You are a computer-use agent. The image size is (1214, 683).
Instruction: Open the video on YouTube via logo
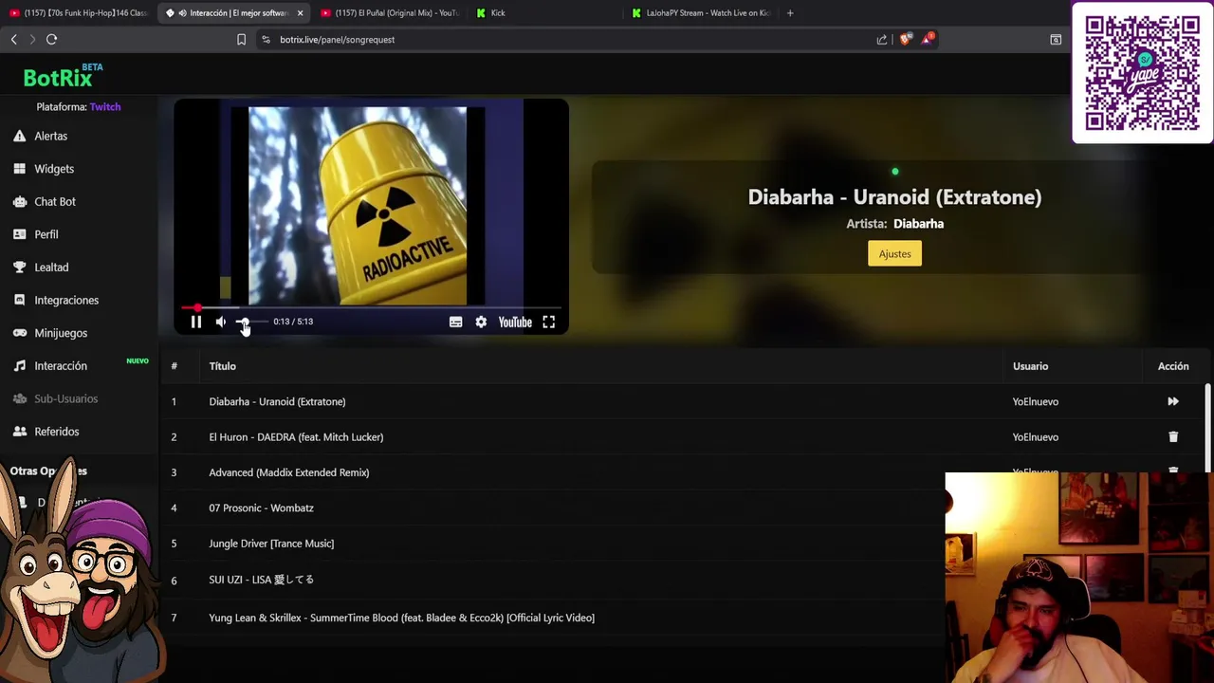tap(515, 323)
